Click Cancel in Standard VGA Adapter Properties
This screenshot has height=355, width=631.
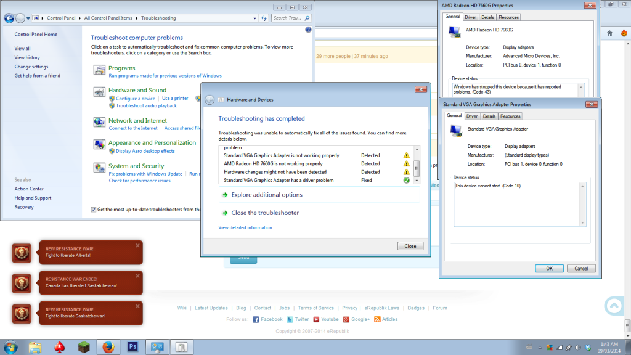(x=580, y=269)
